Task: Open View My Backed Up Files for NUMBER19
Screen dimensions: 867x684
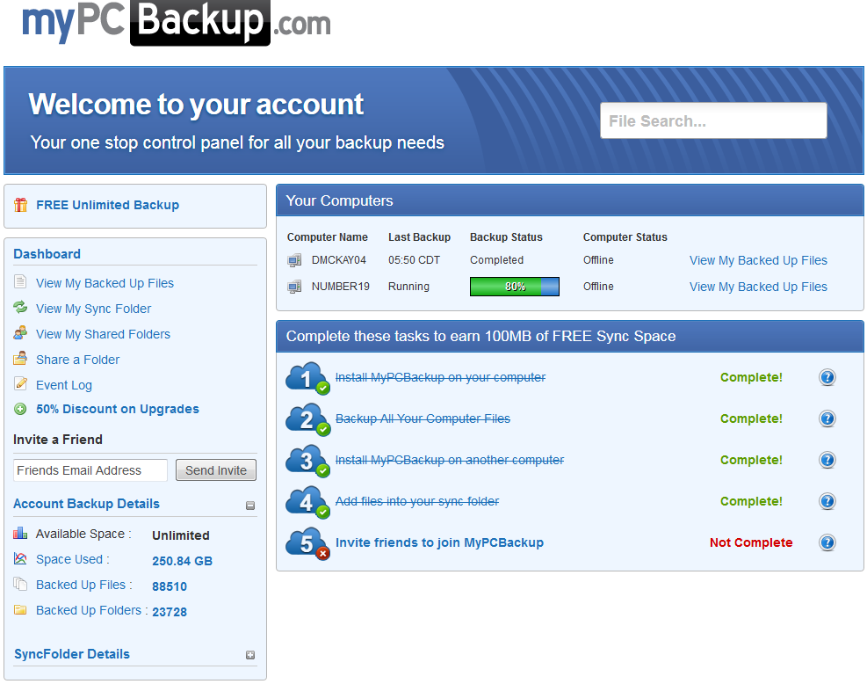Action: pos(757,287)
